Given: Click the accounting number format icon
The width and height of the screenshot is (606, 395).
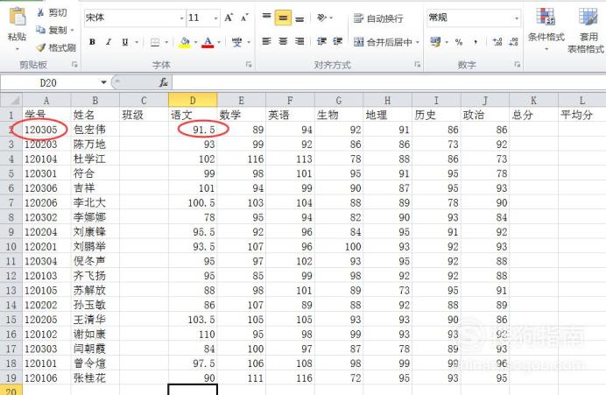Looking at the screenshot, I should click(x=435, y=42).
